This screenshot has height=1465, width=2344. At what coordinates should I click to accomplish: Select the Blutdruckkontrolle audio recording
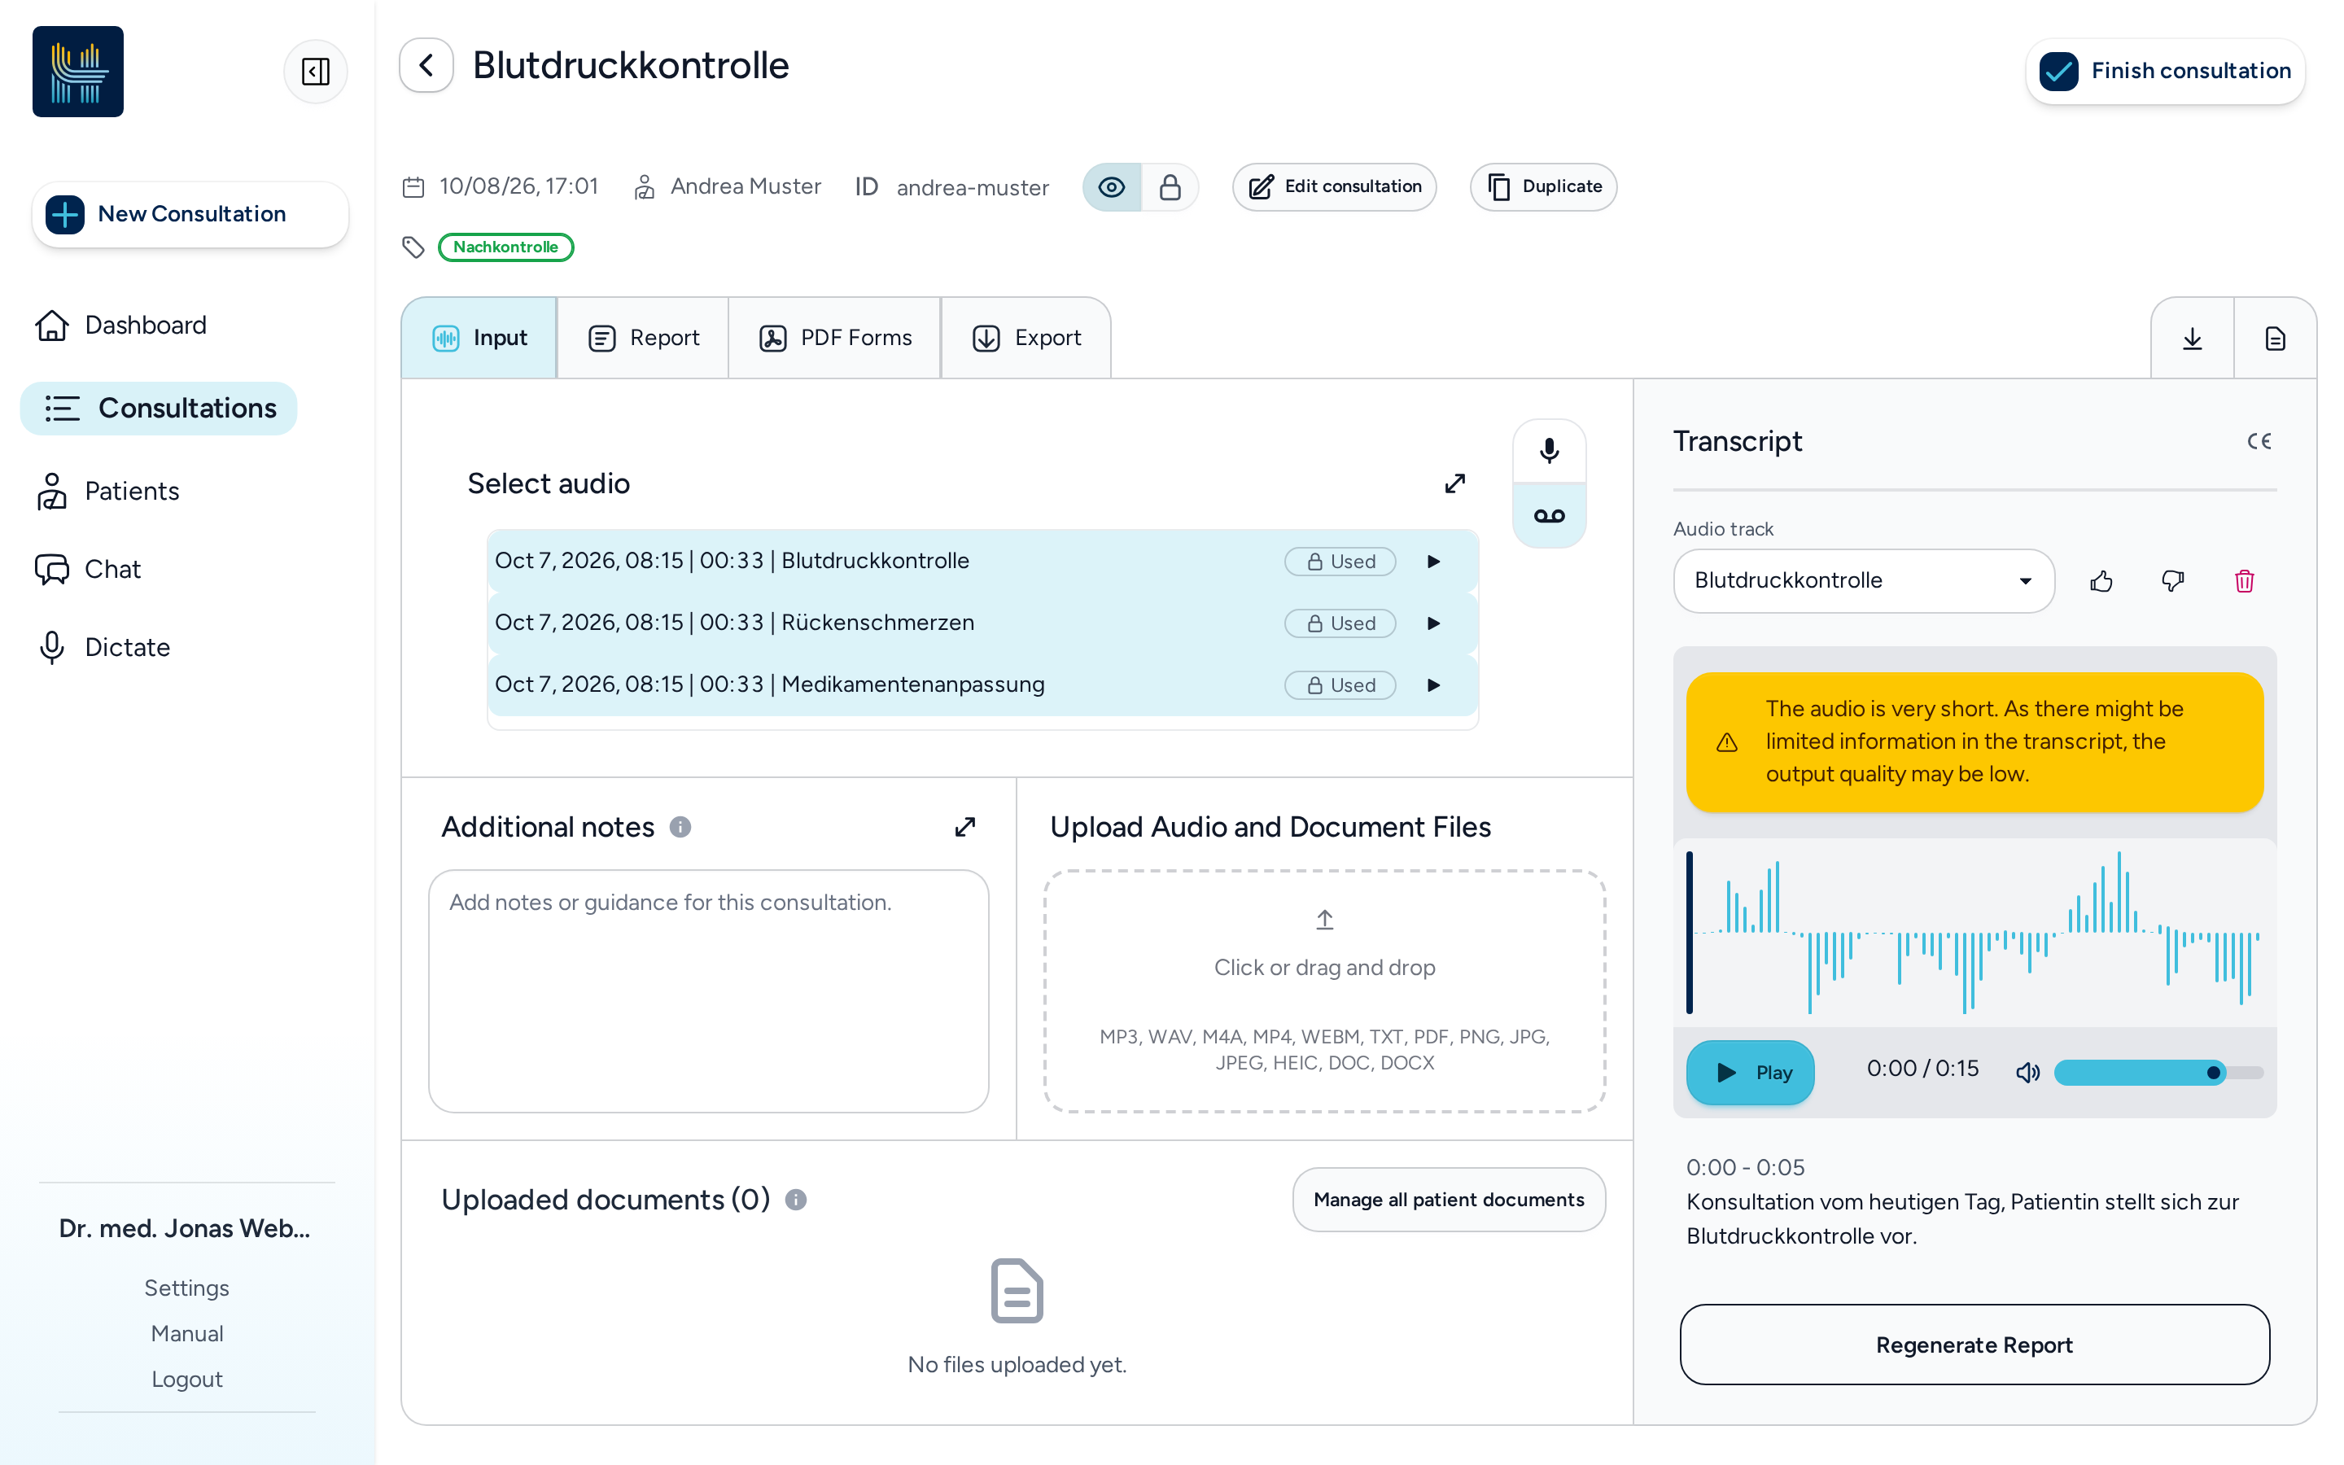(x=982, y=561)
